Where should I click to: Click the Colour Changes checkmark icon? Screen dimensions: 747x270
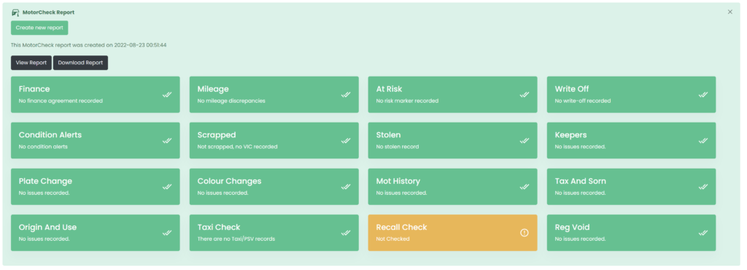[x=345, y=187]
